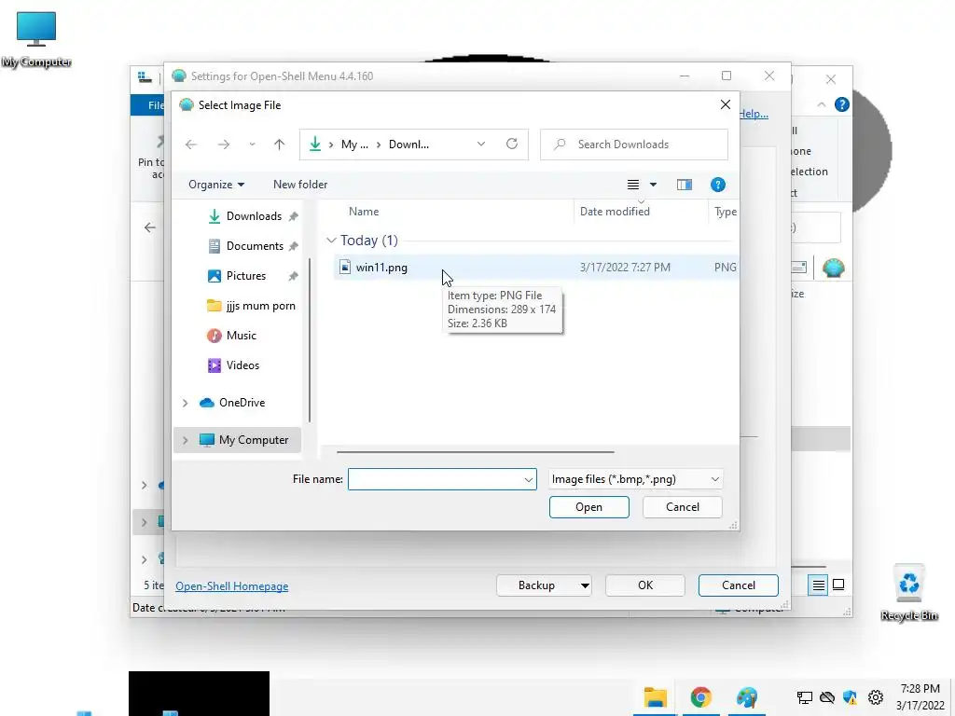The width and height of the screenshot is (955, 716).
Task: Close the Select Image File dialog
Action: tap(725, 104)
